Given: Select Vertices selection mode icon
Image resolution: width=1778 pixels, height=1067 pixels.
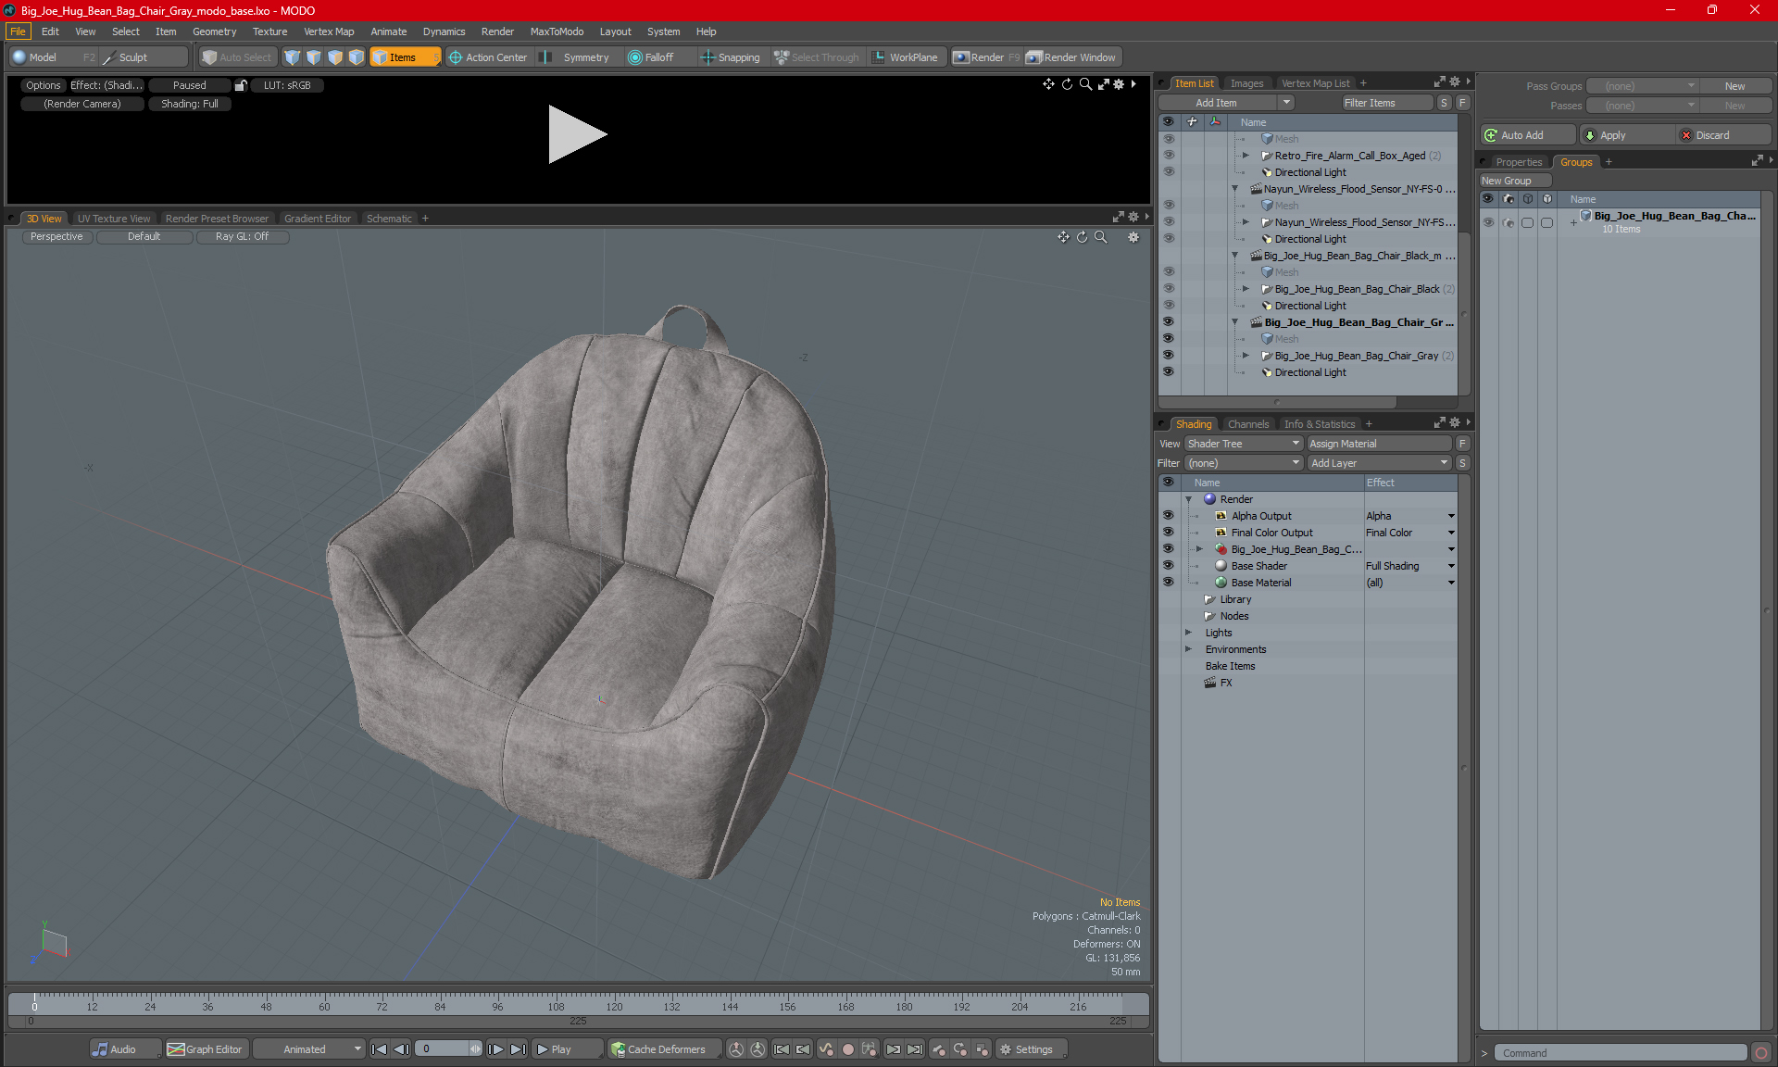Looking at the screenshot, I should 293,57.
